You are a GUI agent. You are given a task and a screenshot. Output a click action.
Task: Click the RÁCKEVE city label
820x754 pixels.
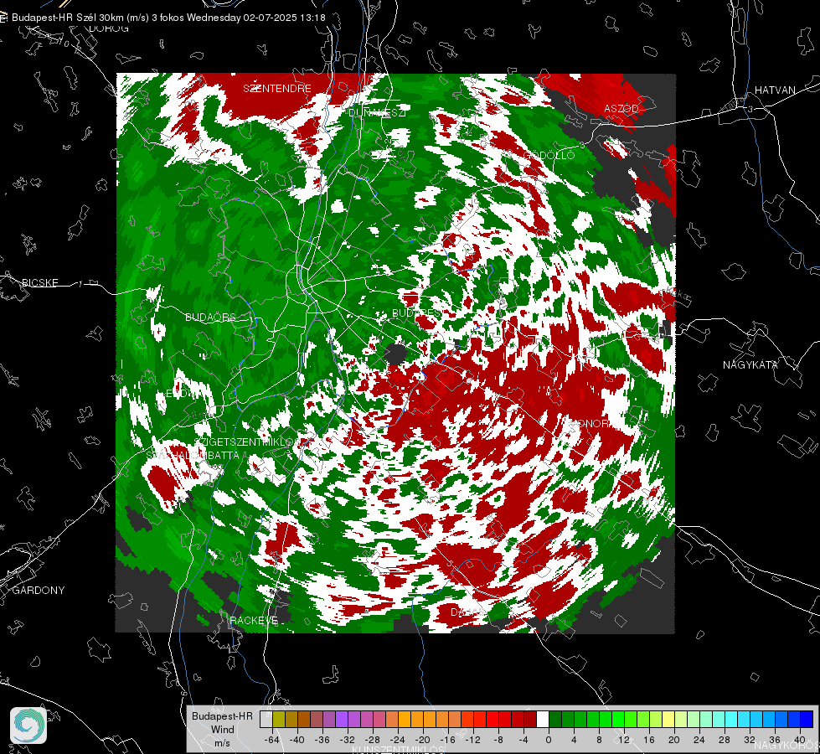pyautogui.click(x=254, y=620)
